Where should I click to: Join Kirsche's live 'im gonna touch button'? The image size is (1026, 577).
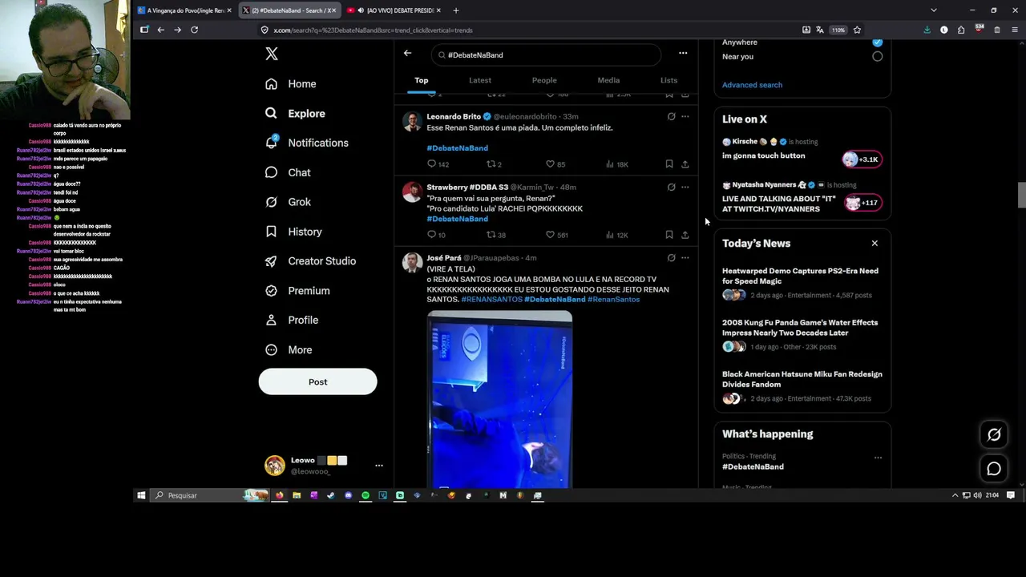802,151
